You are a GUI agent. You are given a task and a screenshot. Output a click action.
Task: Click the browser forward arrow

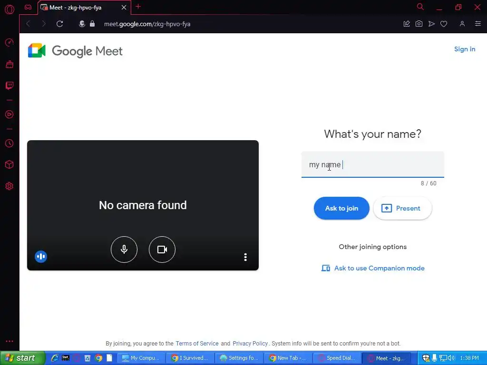(x=43, y=24)
